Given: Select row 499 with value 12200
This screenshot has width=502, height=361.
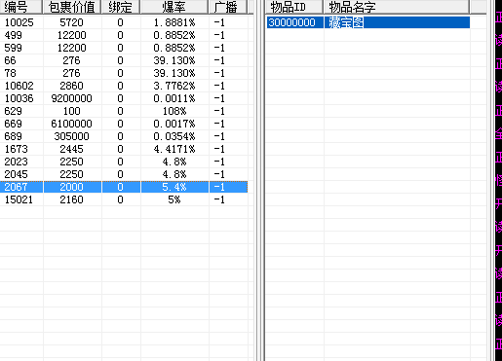Looking at the screenshot, I should 124,35.
